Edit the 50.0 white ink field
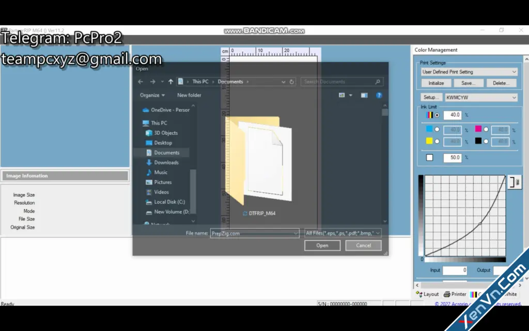Image resolution: width=529 pixels, height=331 pixels. [453, 157]
